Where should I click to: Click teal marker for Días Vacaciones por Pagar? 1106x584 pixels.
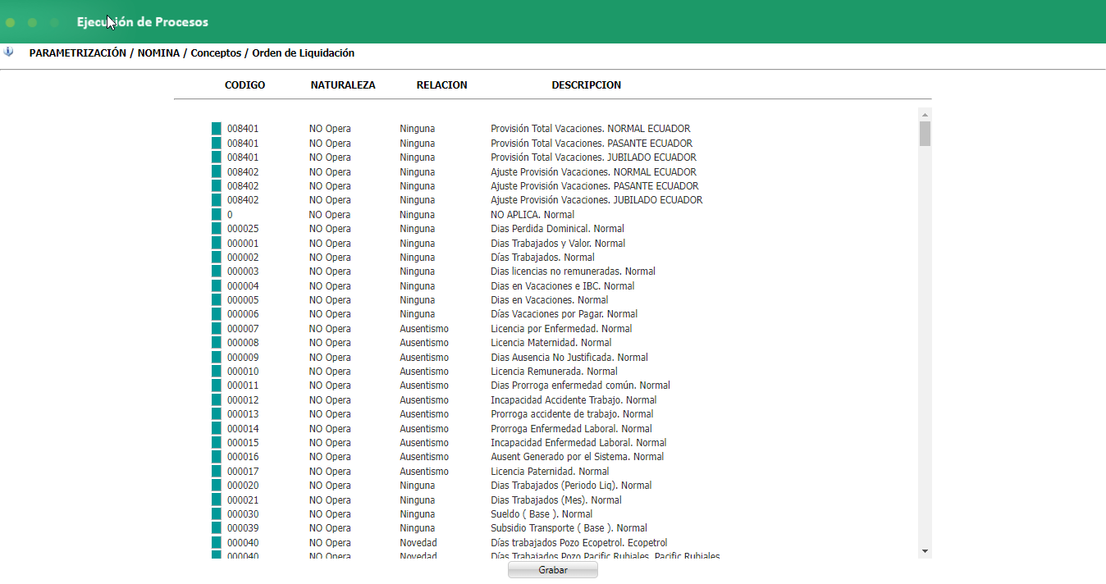click(x=217, y=314)
